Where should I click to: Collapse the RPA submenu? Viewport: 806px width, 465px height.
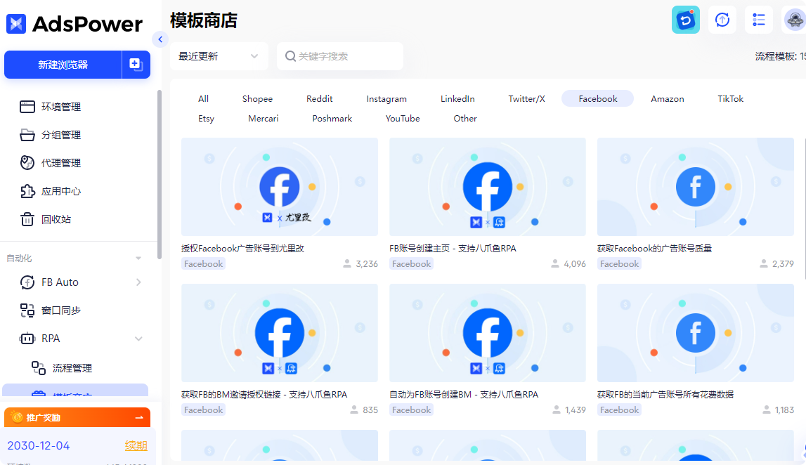tap(138, 339)
